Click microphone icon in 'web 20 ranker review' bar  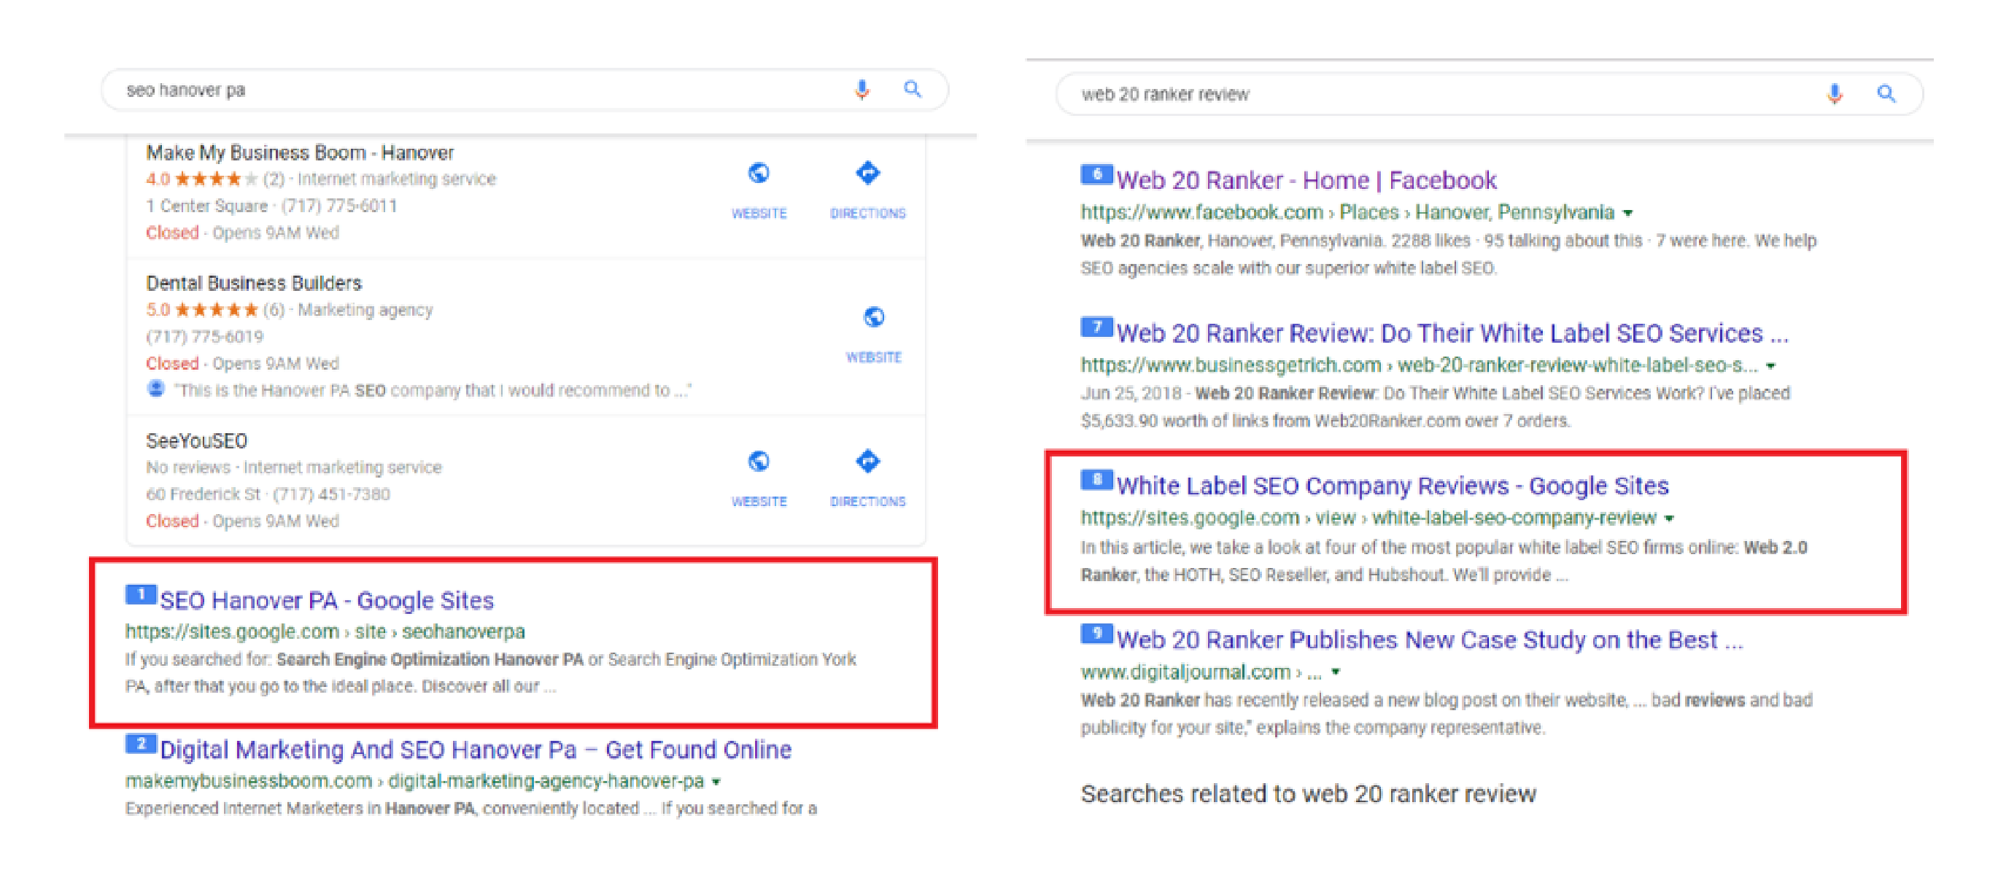[x=1835, y=93]
